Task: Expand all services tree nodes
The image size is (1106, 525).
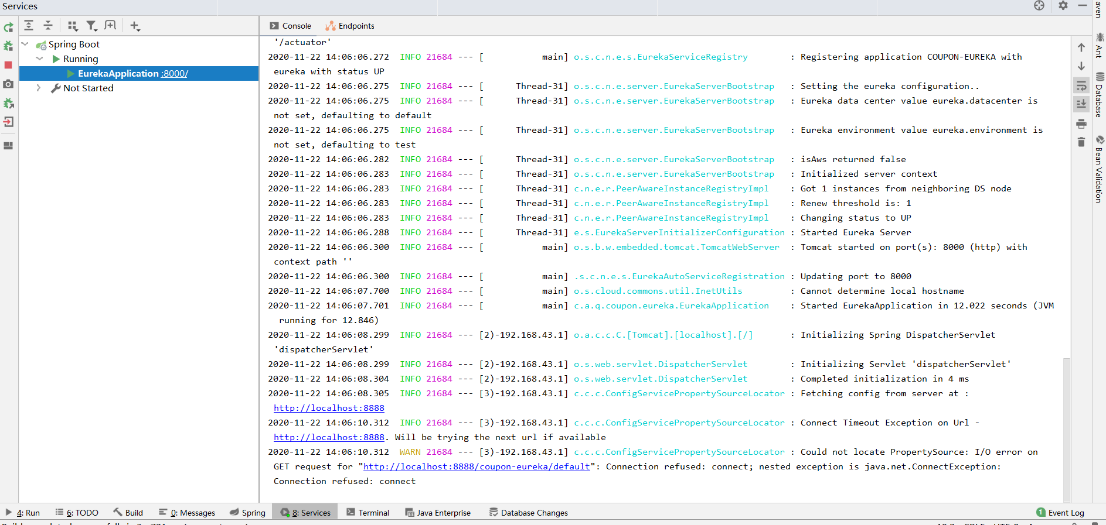Action: pos(29,25)
